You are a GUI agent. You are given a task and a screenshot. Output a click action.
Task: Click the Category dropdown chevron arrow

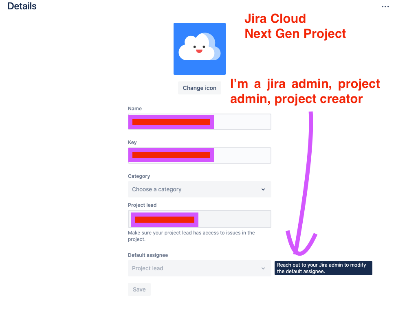pyautogui.click(x=263, y=189)
